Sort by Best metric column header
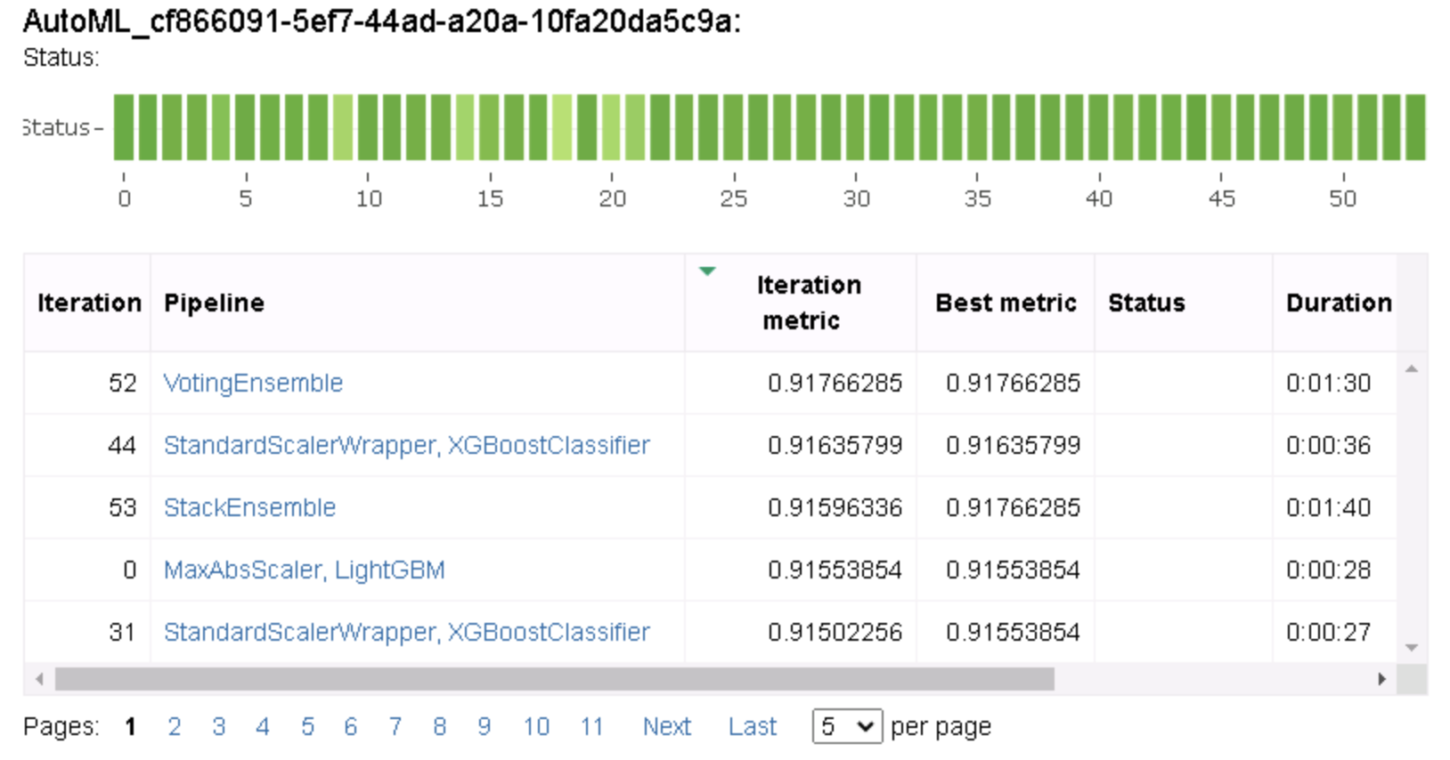This screenshot has width=1450, height=760. 1006,303
